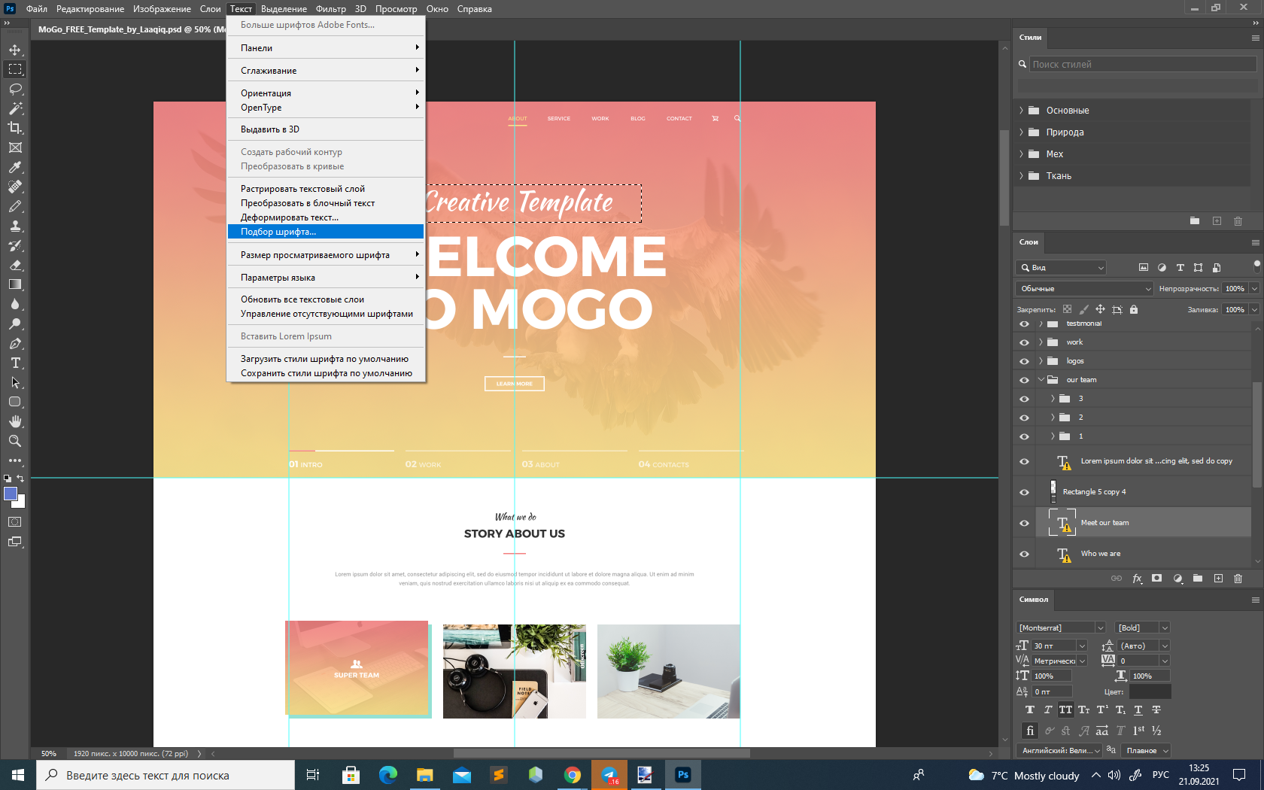Viewport: 1264px width, 790px height.
Task: Expand the 'Природа' styles folder
Action: [x=1022, y=132]
